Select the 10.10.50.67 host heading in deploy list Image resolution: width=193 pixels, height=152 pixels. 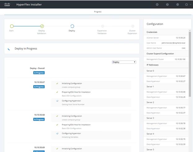[x=39, y=82]
